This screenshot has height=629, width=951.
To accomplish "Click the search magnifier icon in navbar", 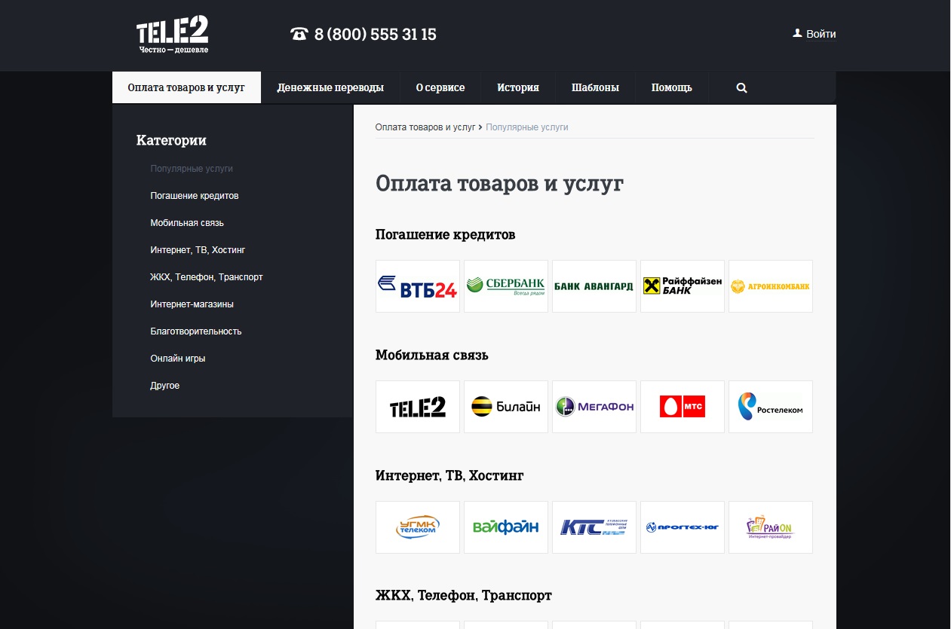I will point(741,88).
